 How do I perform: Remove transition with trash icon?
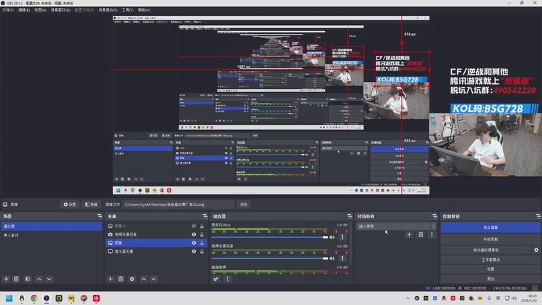421,235
